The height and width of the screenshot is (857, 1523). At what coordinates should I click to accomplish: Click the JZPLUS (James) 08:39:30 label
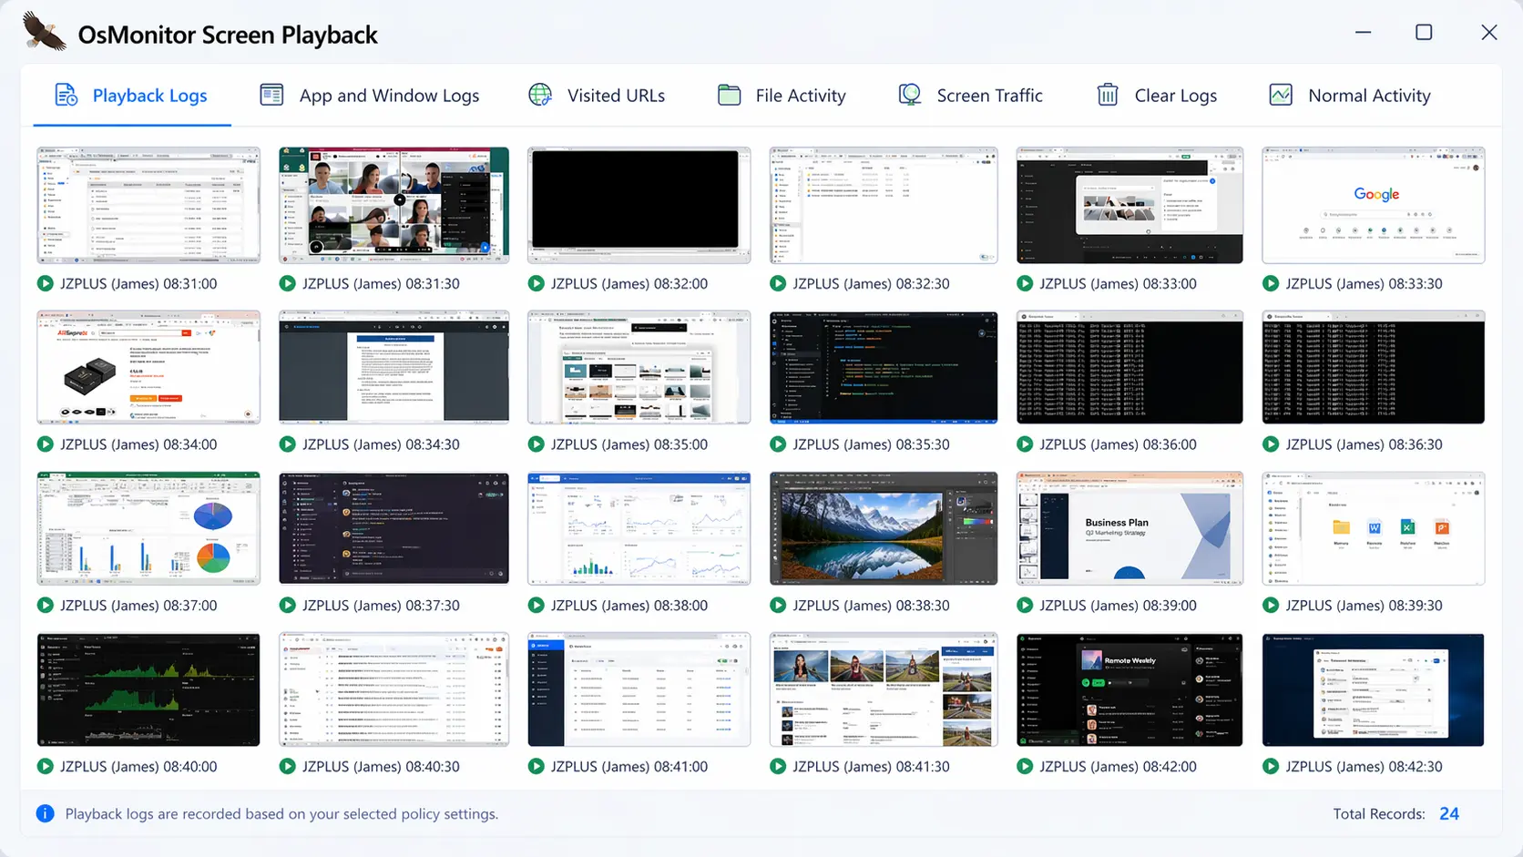pos(1364,606)
